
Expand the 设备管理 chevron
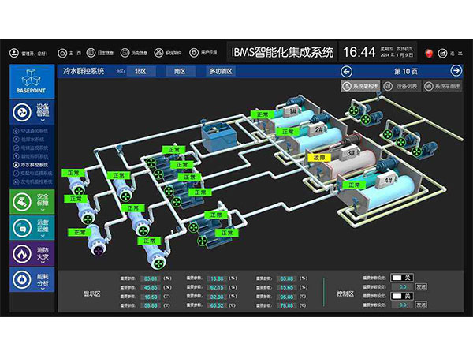pyautogui.click(x=43, y=121)
